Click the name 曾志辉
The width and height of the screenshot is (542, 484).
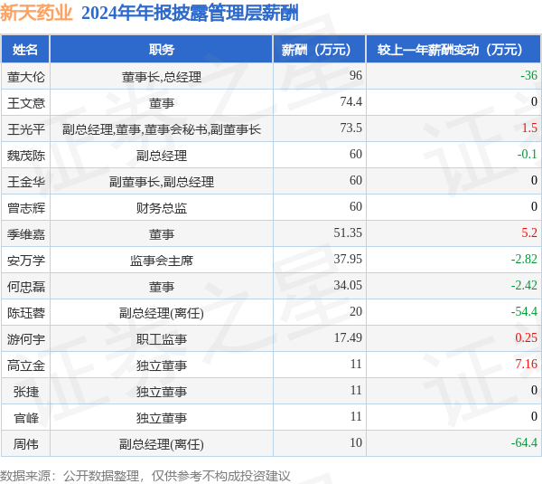point(26,208)
